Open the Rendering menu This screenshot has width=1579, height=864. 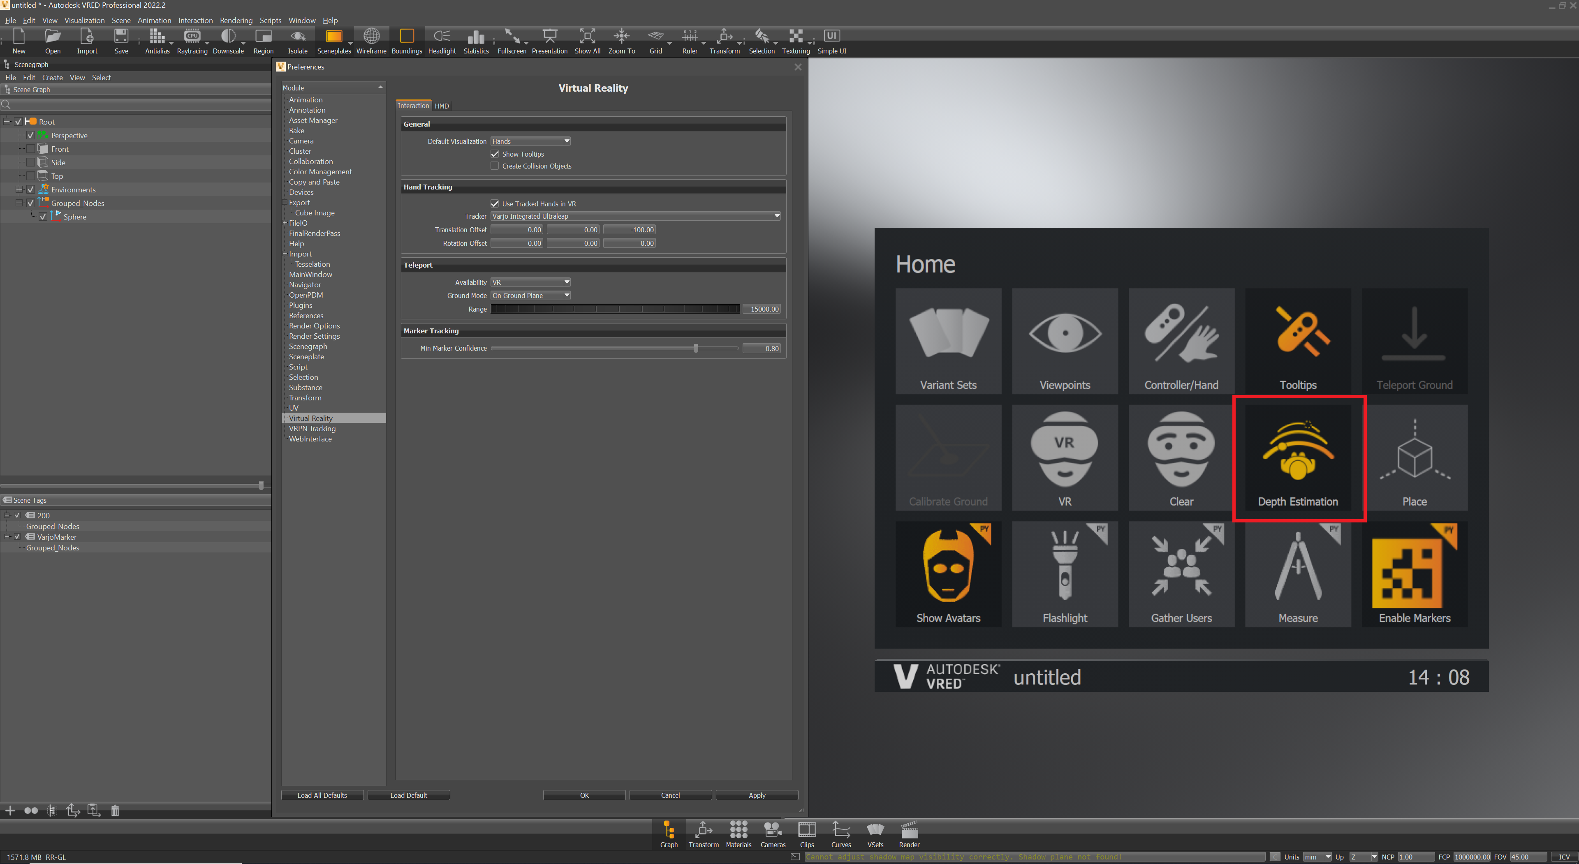click(x=236, y=20)
